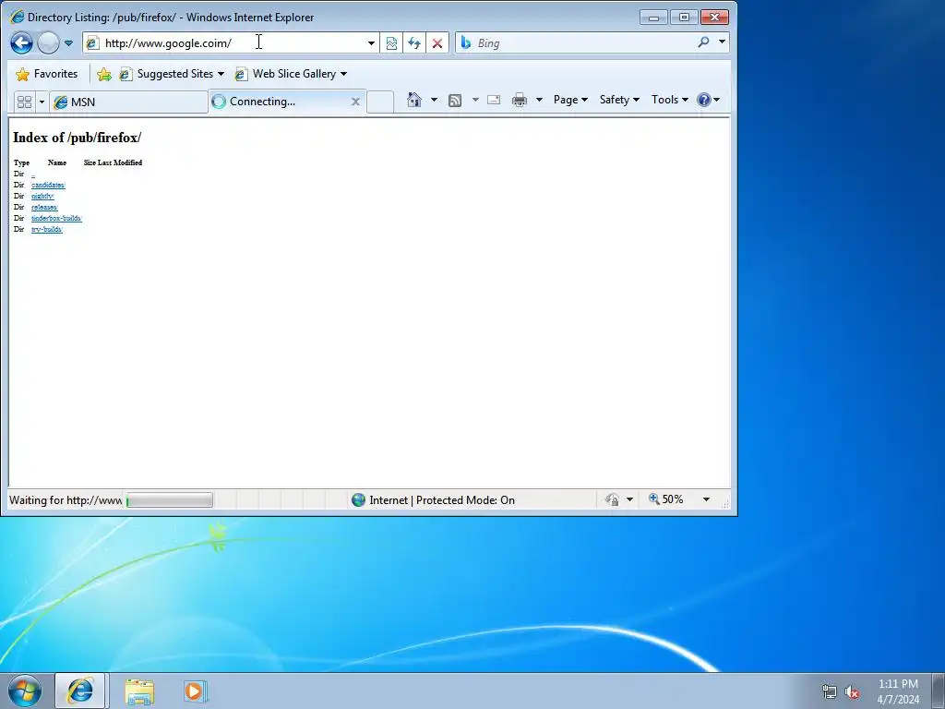Screen dimensions: 945x709
Task: Open the tab list dropdown arrow
Action: coord(42,102)
